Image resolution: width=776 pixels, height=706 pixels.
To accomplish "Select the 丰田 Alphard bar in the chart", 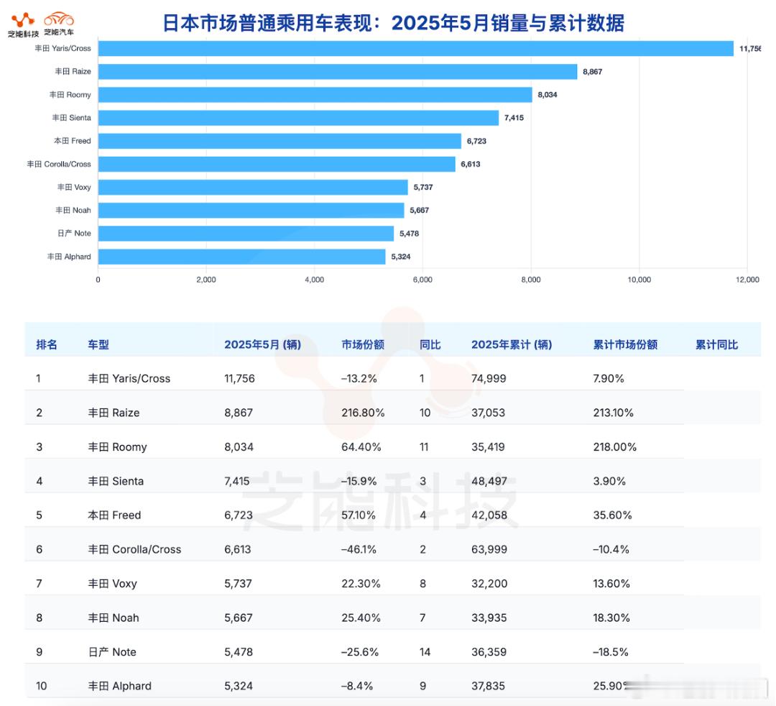I will point(241,257).
